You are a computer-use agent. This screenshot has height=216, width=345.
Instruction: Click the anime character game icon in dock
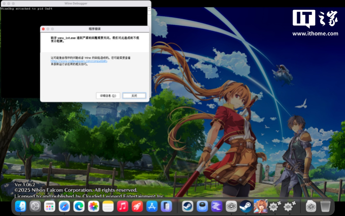pos(260,206)
